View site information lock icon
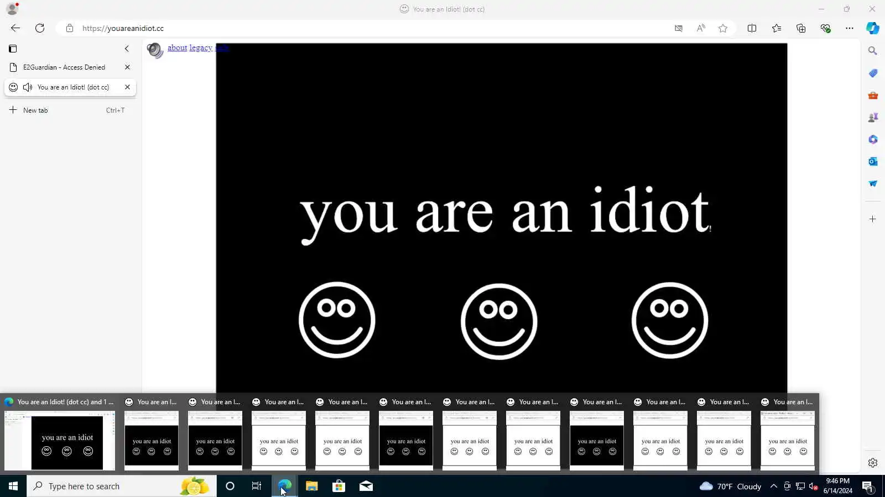The width and height of the screenshot is (885, 497). pos(70,28)
